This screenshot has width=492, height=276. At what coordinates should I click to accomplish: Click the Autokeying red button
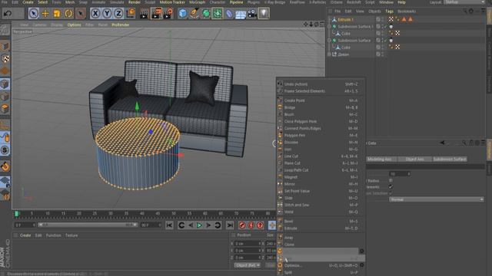251,225
